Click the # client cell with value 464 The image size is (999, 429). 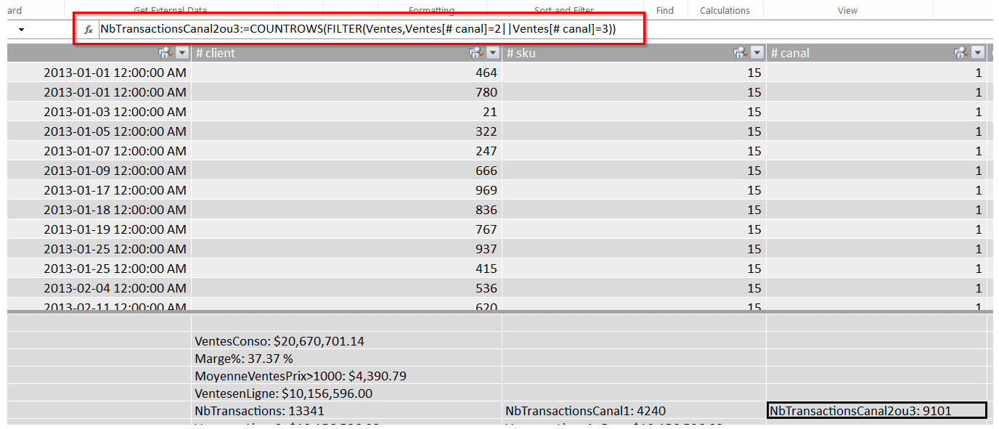pyautogui.click(x=346, y=73)
